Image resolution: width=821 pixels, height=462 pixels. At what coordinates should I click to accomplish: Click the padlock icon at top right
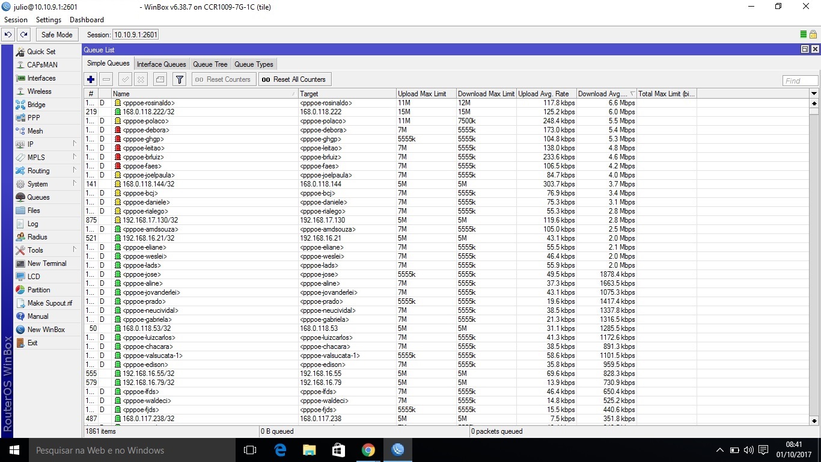pyautogui.click(x=813, y=35)
